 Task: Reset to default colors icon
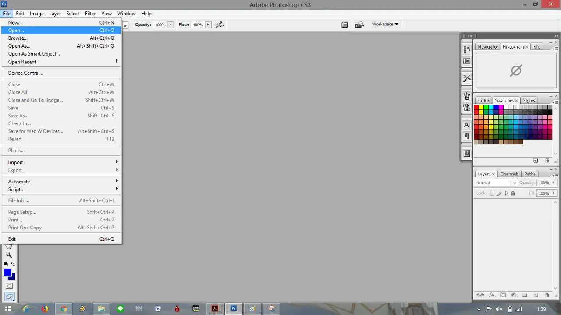pos(6,264)
